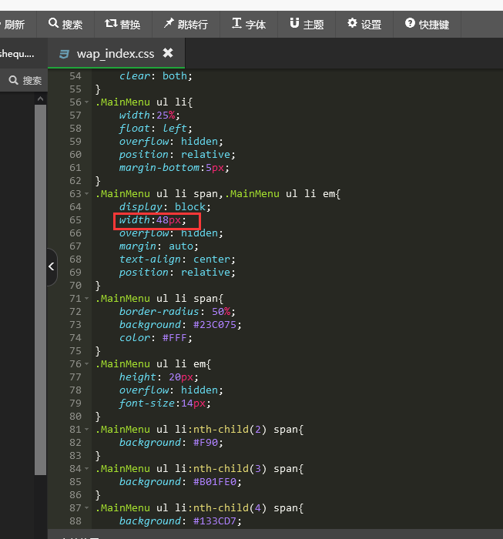Image resolution: width=503 pixels, height=539 pixels.
Task: Switch to the wap_index.css tab
Action: (116, 54)
